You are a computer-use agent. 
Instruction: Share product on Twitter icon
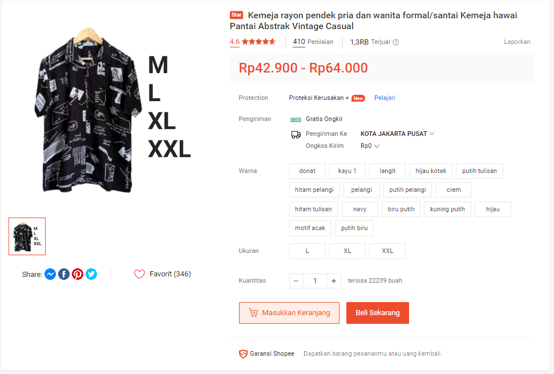coord(91,274)
